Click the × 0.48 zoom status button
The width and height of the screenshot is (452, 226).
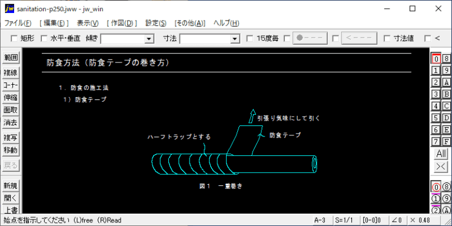tap(424, 220)
